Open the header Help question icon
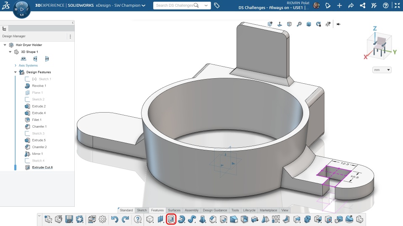The height and width of the screenshot is (226, 403). tap(385, 5)
